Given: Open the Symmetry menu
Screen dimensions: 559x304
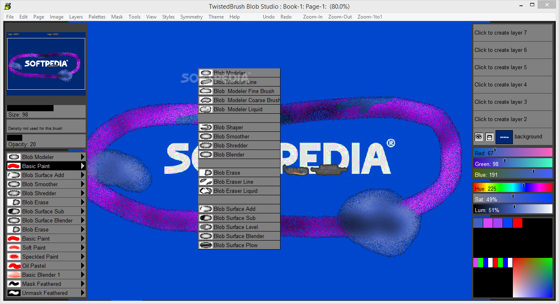Looking at the screenshot, I should coord(192,17).
